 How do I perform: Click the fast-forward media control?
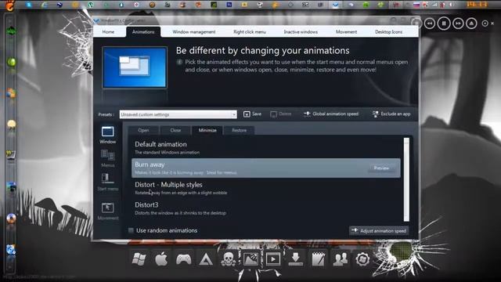(458, 23)
